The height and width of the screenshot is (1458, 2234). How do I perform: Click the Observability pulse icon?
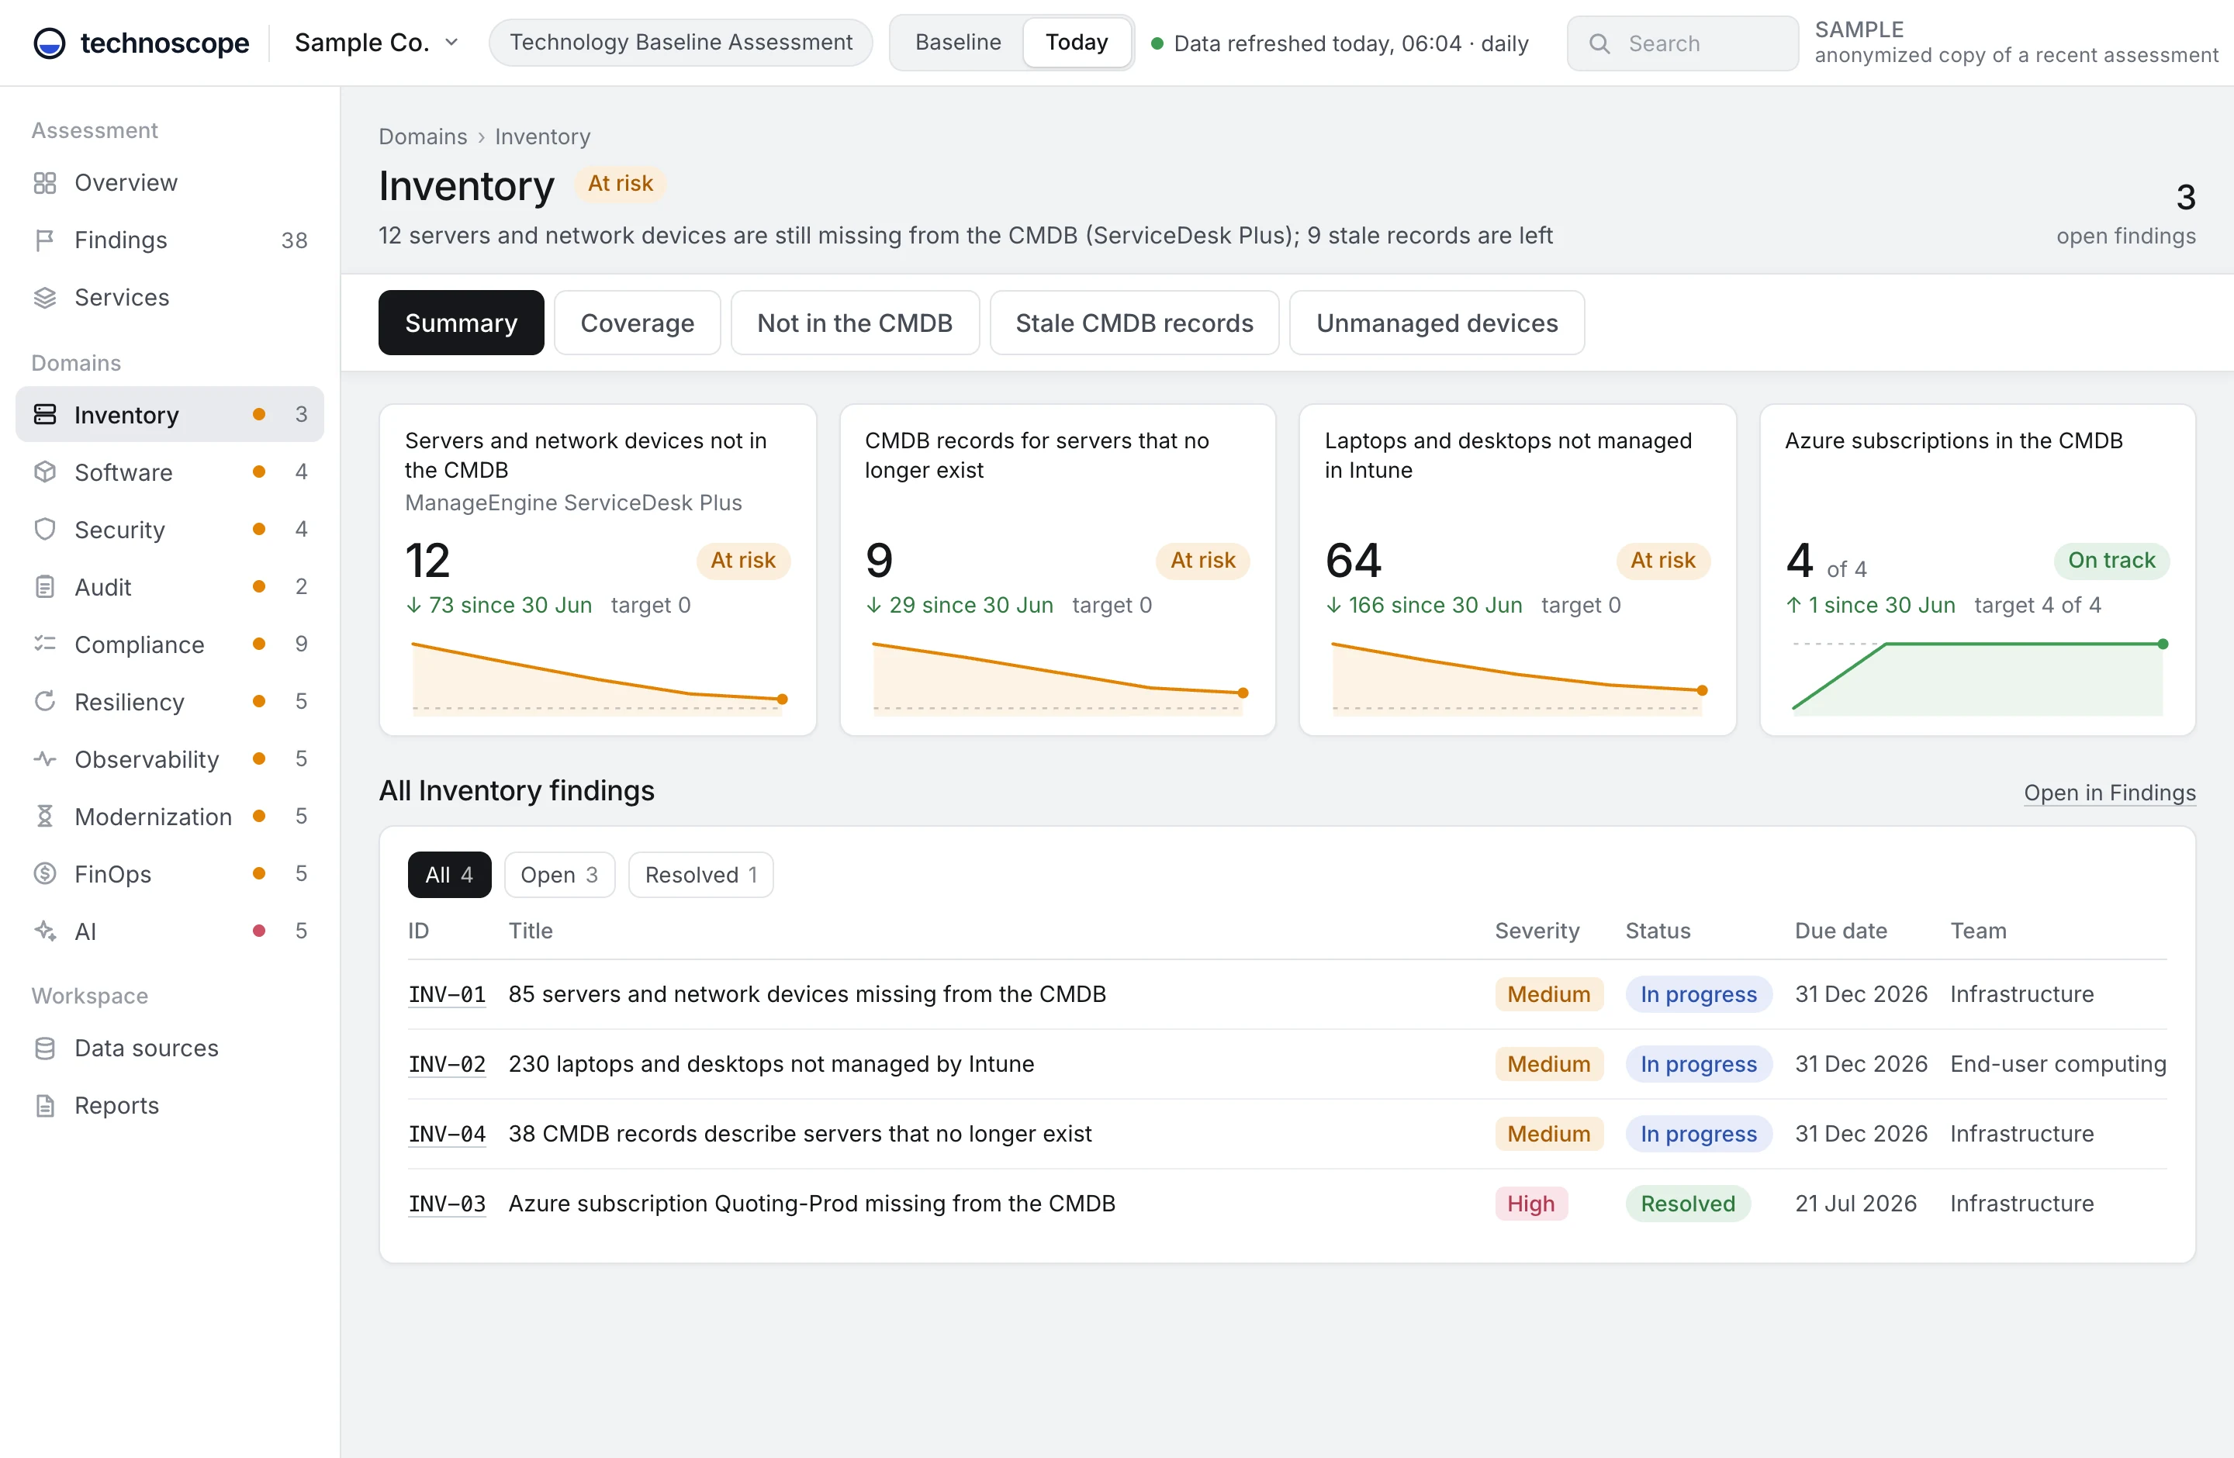coord(44,759)
